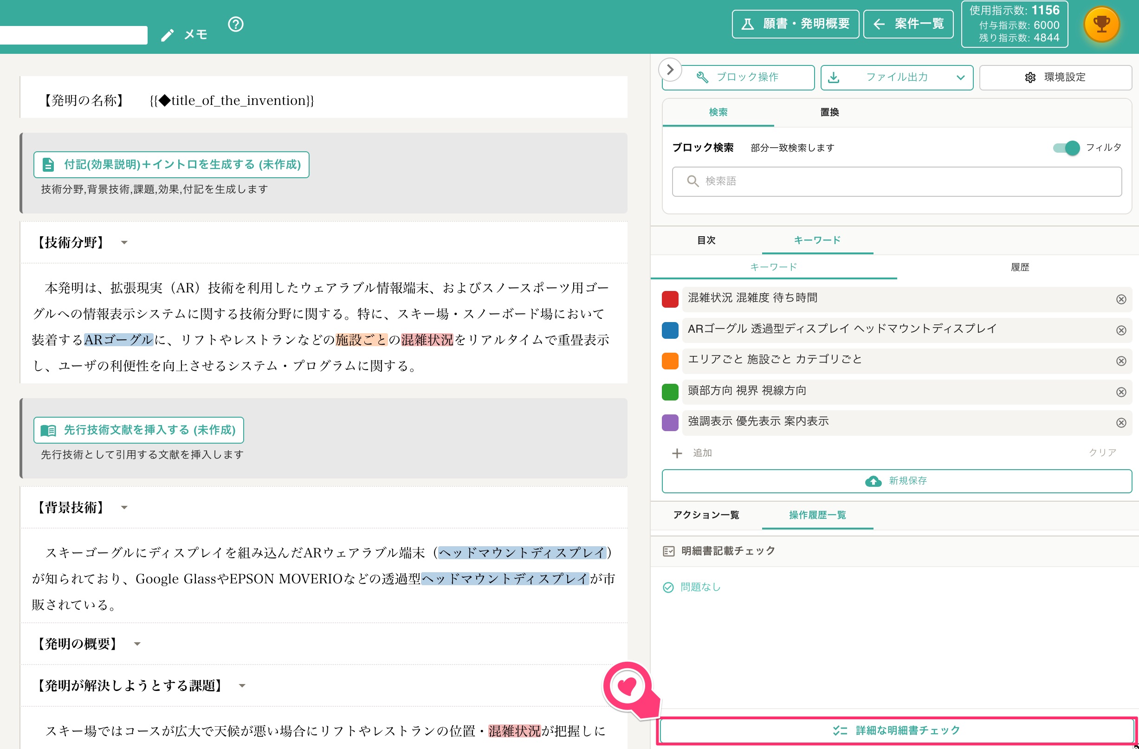Open the help question mark icon
Viewport: 1139px width, 749px height.
(235, 24)
